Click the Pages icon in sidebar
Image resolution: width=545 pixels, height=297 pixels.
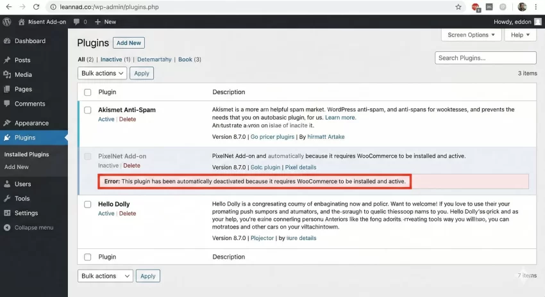(7, 89)
